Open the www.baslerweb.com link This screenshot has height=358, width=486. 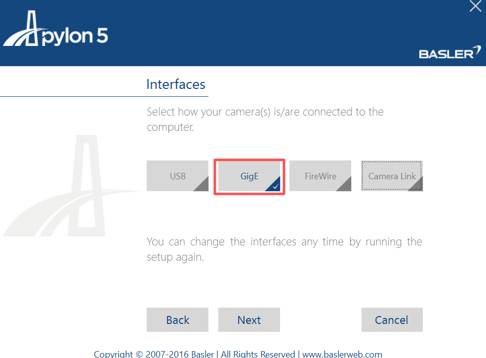coord(342,354)
